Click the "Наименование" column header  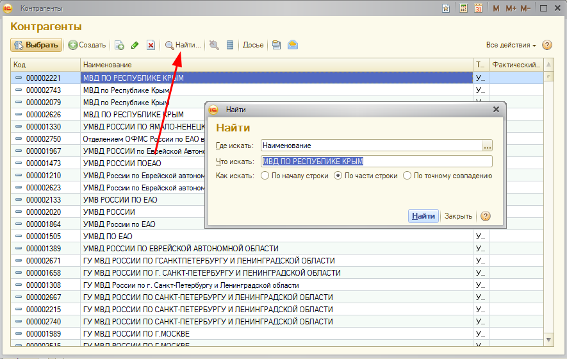(275, 65)
